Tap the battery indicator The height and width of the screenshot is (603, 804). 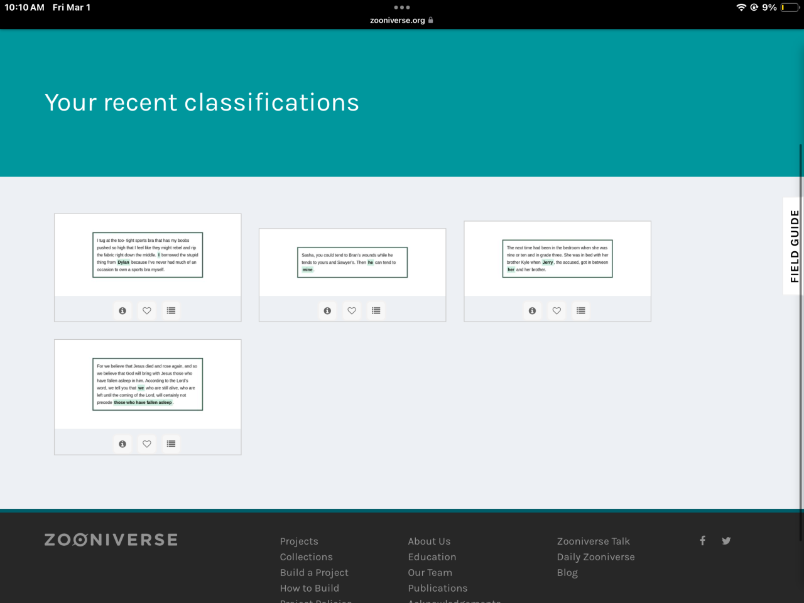(x=790, y=8)
